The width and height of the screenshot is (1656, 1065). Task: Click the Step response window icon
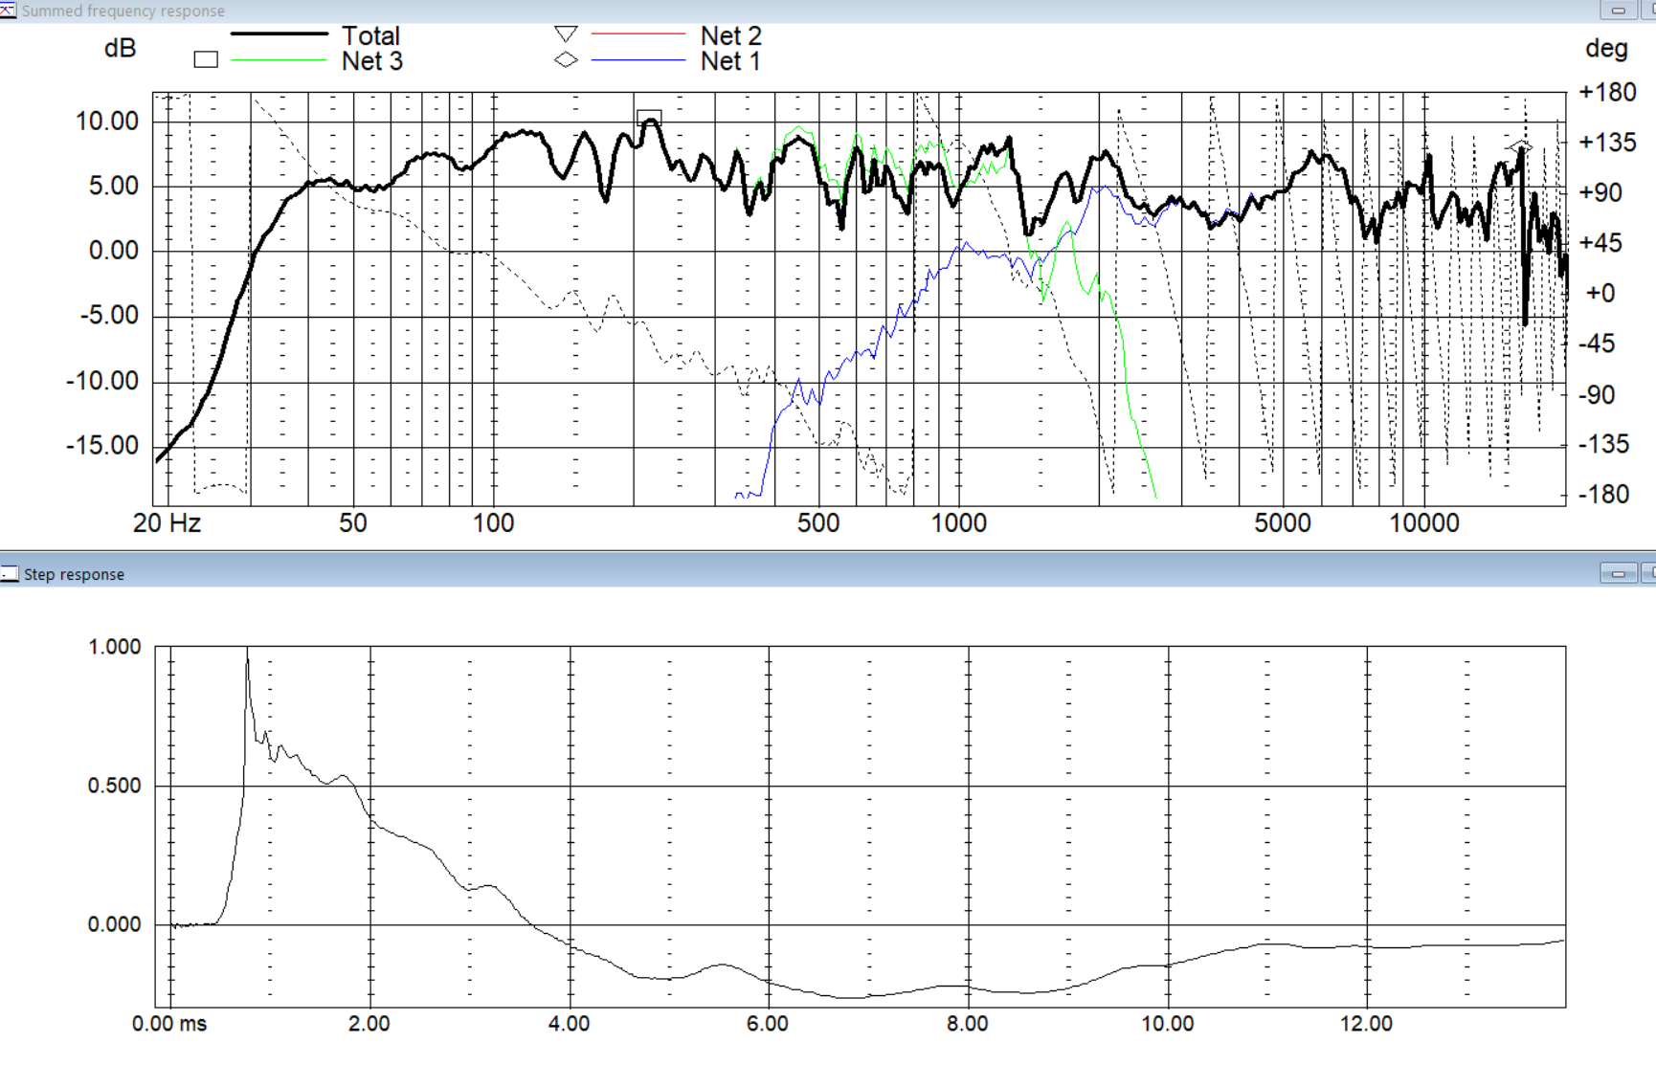pyautogui.click(x=10, y=574)
